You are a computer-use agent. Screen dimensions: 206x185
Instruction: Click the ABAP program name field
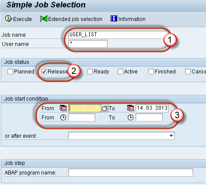tap(131, 173)
